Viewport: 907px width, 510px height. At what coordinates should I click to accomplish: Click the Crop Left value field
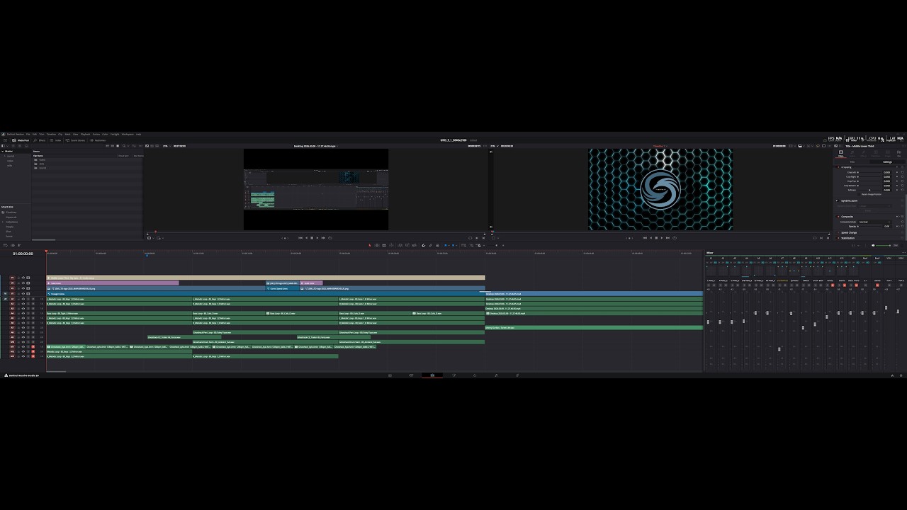886,172
